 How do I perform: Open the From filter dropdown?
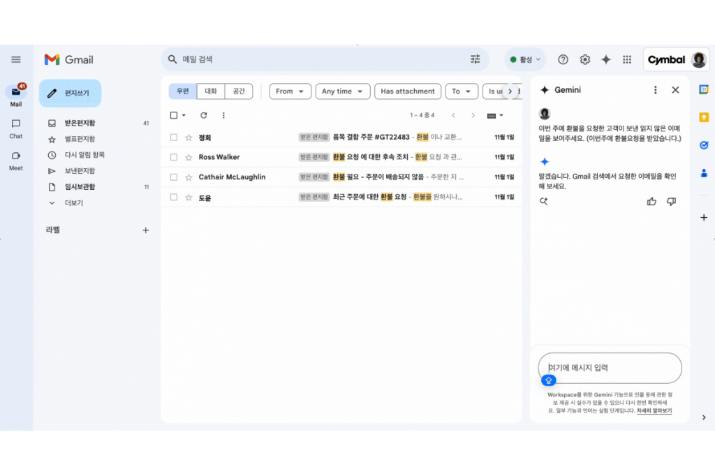290,91
